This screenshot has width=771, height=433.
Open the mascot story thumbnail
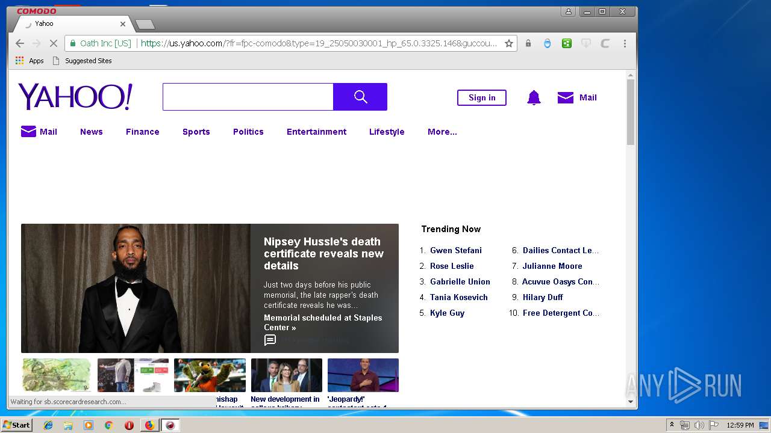tap(210, 375)
